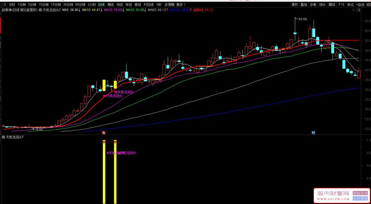Open the 天机龙回头Z indicator dropdown circle
371x204 pixels.
click(41, 10)
